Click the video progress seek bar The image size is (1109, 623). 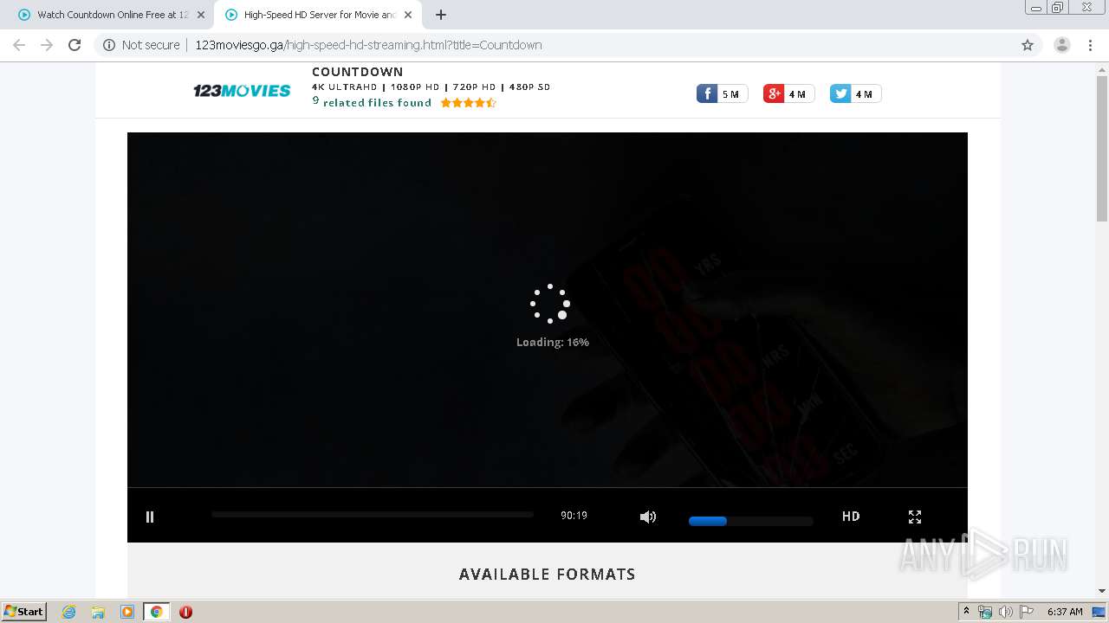click(373, 514)
